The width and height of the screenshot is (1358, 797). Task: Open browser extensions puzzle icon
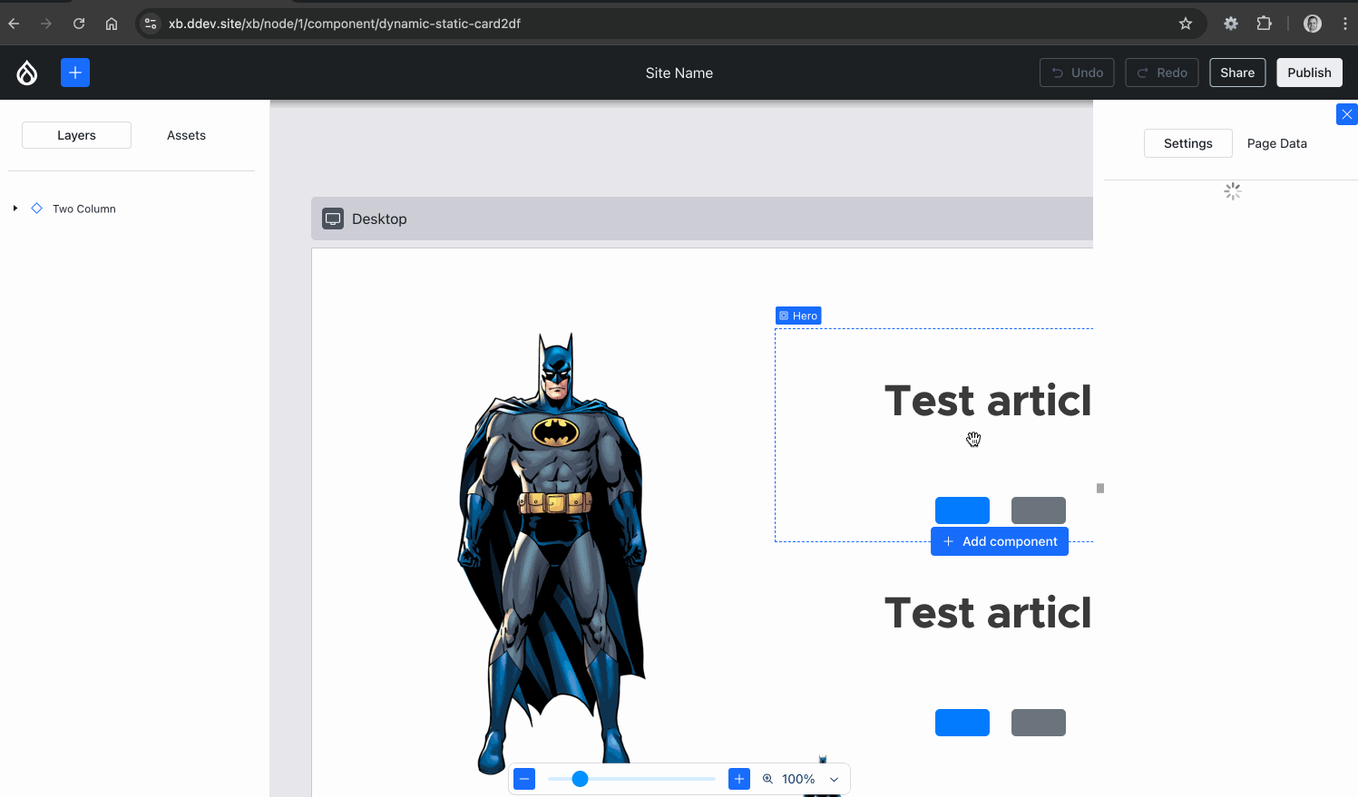click(1264, 24)
